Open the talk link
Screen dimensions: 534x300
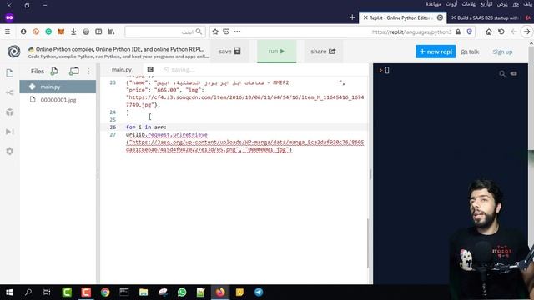point(470,52)
